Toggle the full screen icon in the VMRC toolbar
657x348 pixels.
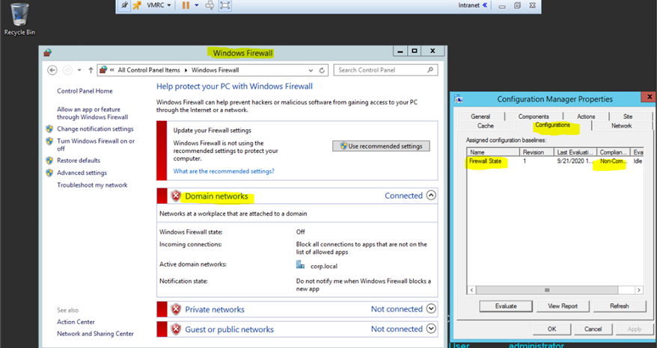point(225,5)
